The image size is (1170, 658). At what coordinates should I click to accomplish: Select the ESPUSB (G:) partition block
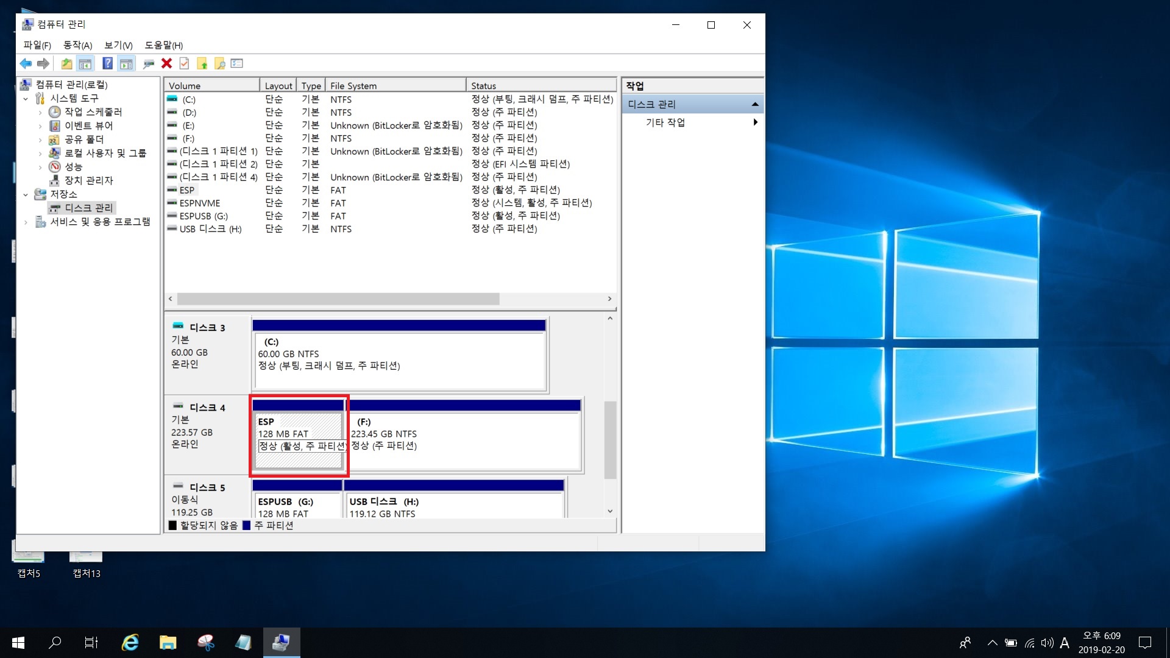(297, 499)
